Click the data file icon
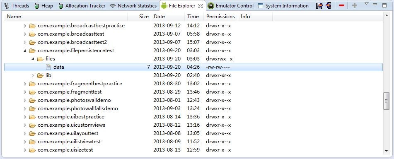This screenshot has width=394, height=159. click(48, 67)
